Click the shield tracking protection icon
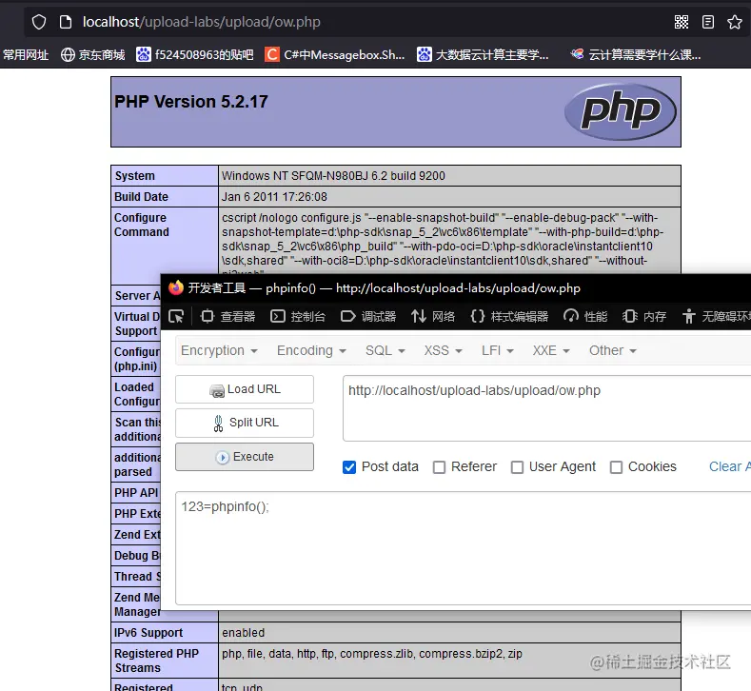The image size is (751, 691). (39, 22)
